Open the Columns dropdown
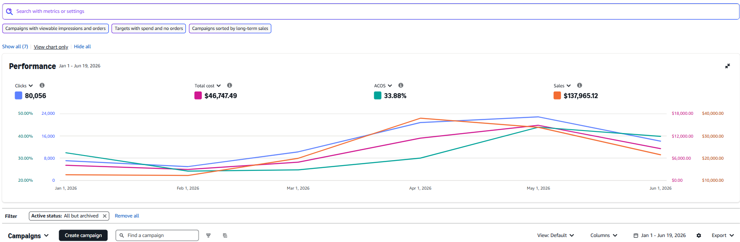Viewport: 740px width, 242px height. (x=604, y=235)
